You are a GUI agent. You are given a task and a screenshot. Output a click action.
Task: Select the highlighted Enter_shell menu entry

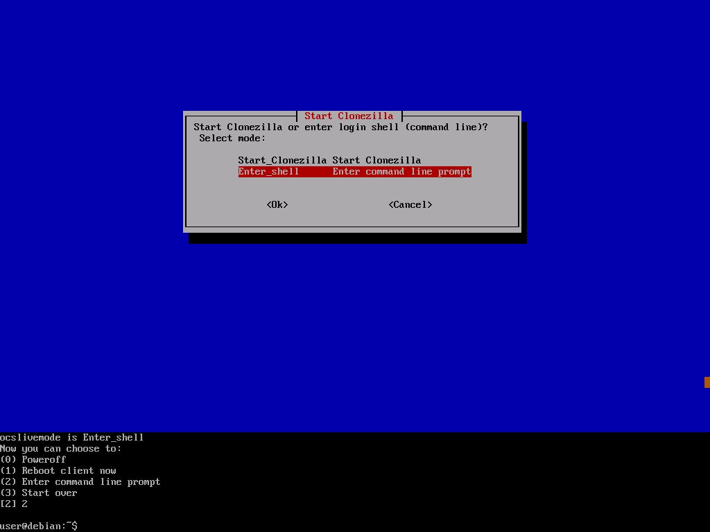point(269,171)
